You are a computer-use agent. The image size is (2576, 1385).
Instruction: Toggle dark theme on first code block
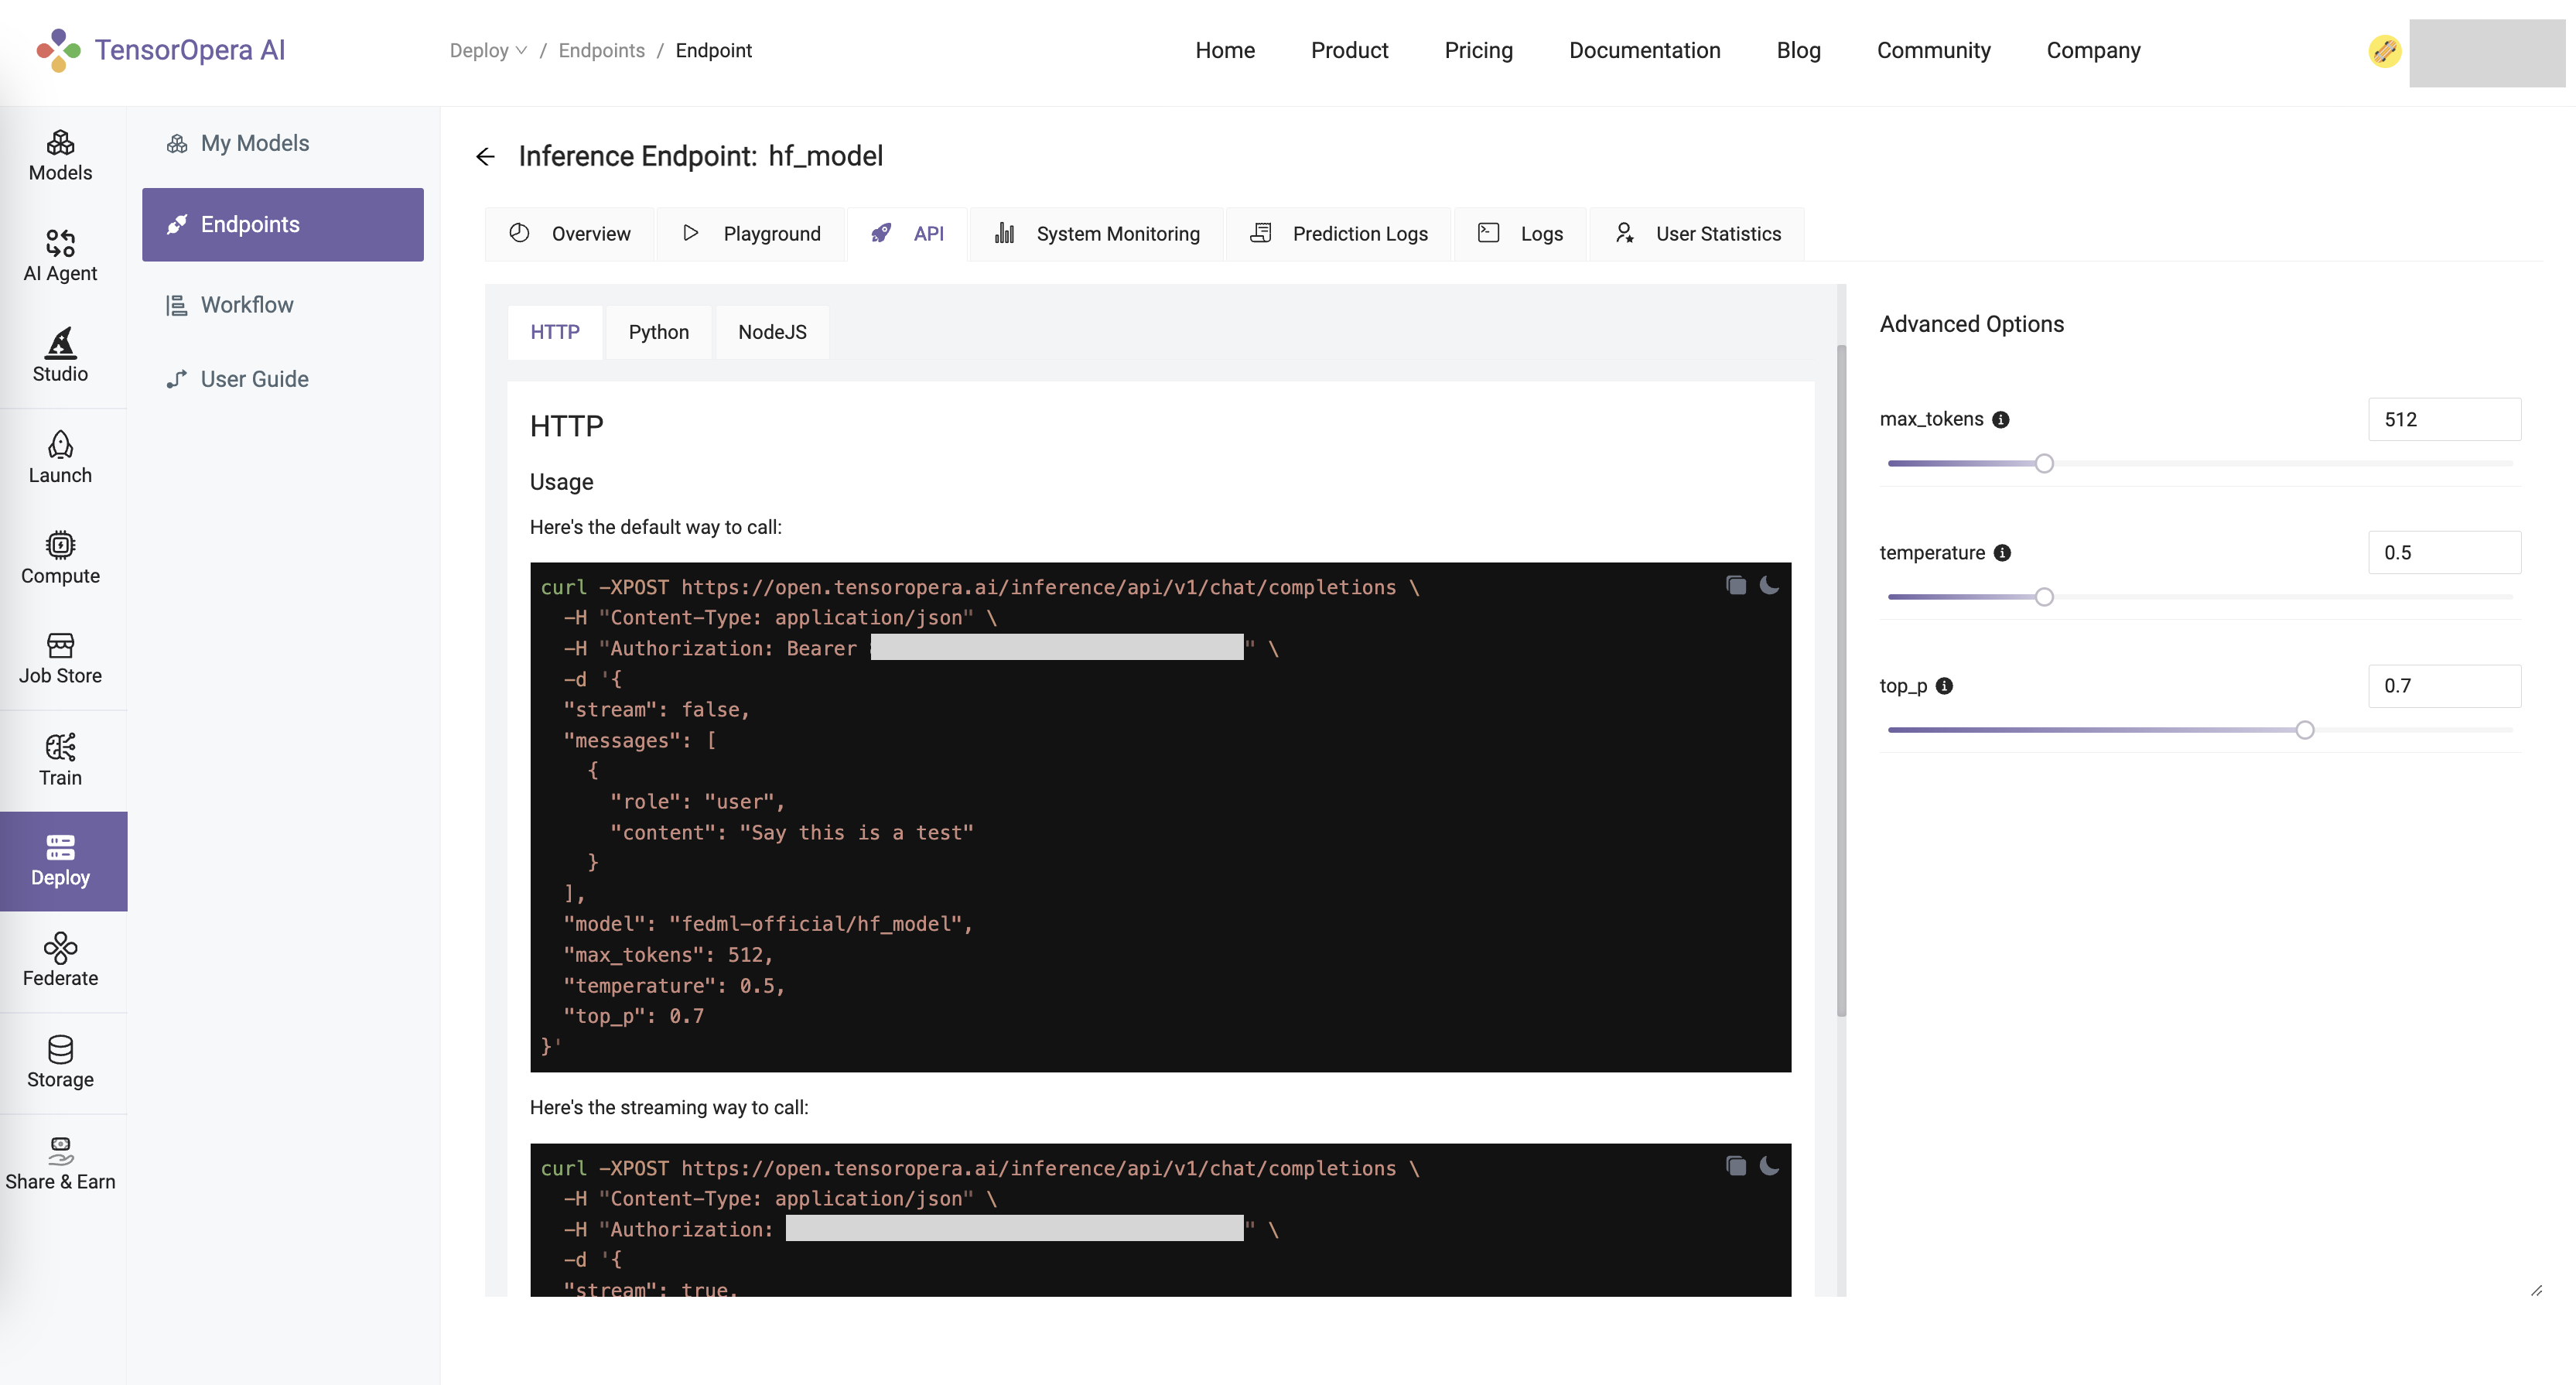tap(1769, 585)
